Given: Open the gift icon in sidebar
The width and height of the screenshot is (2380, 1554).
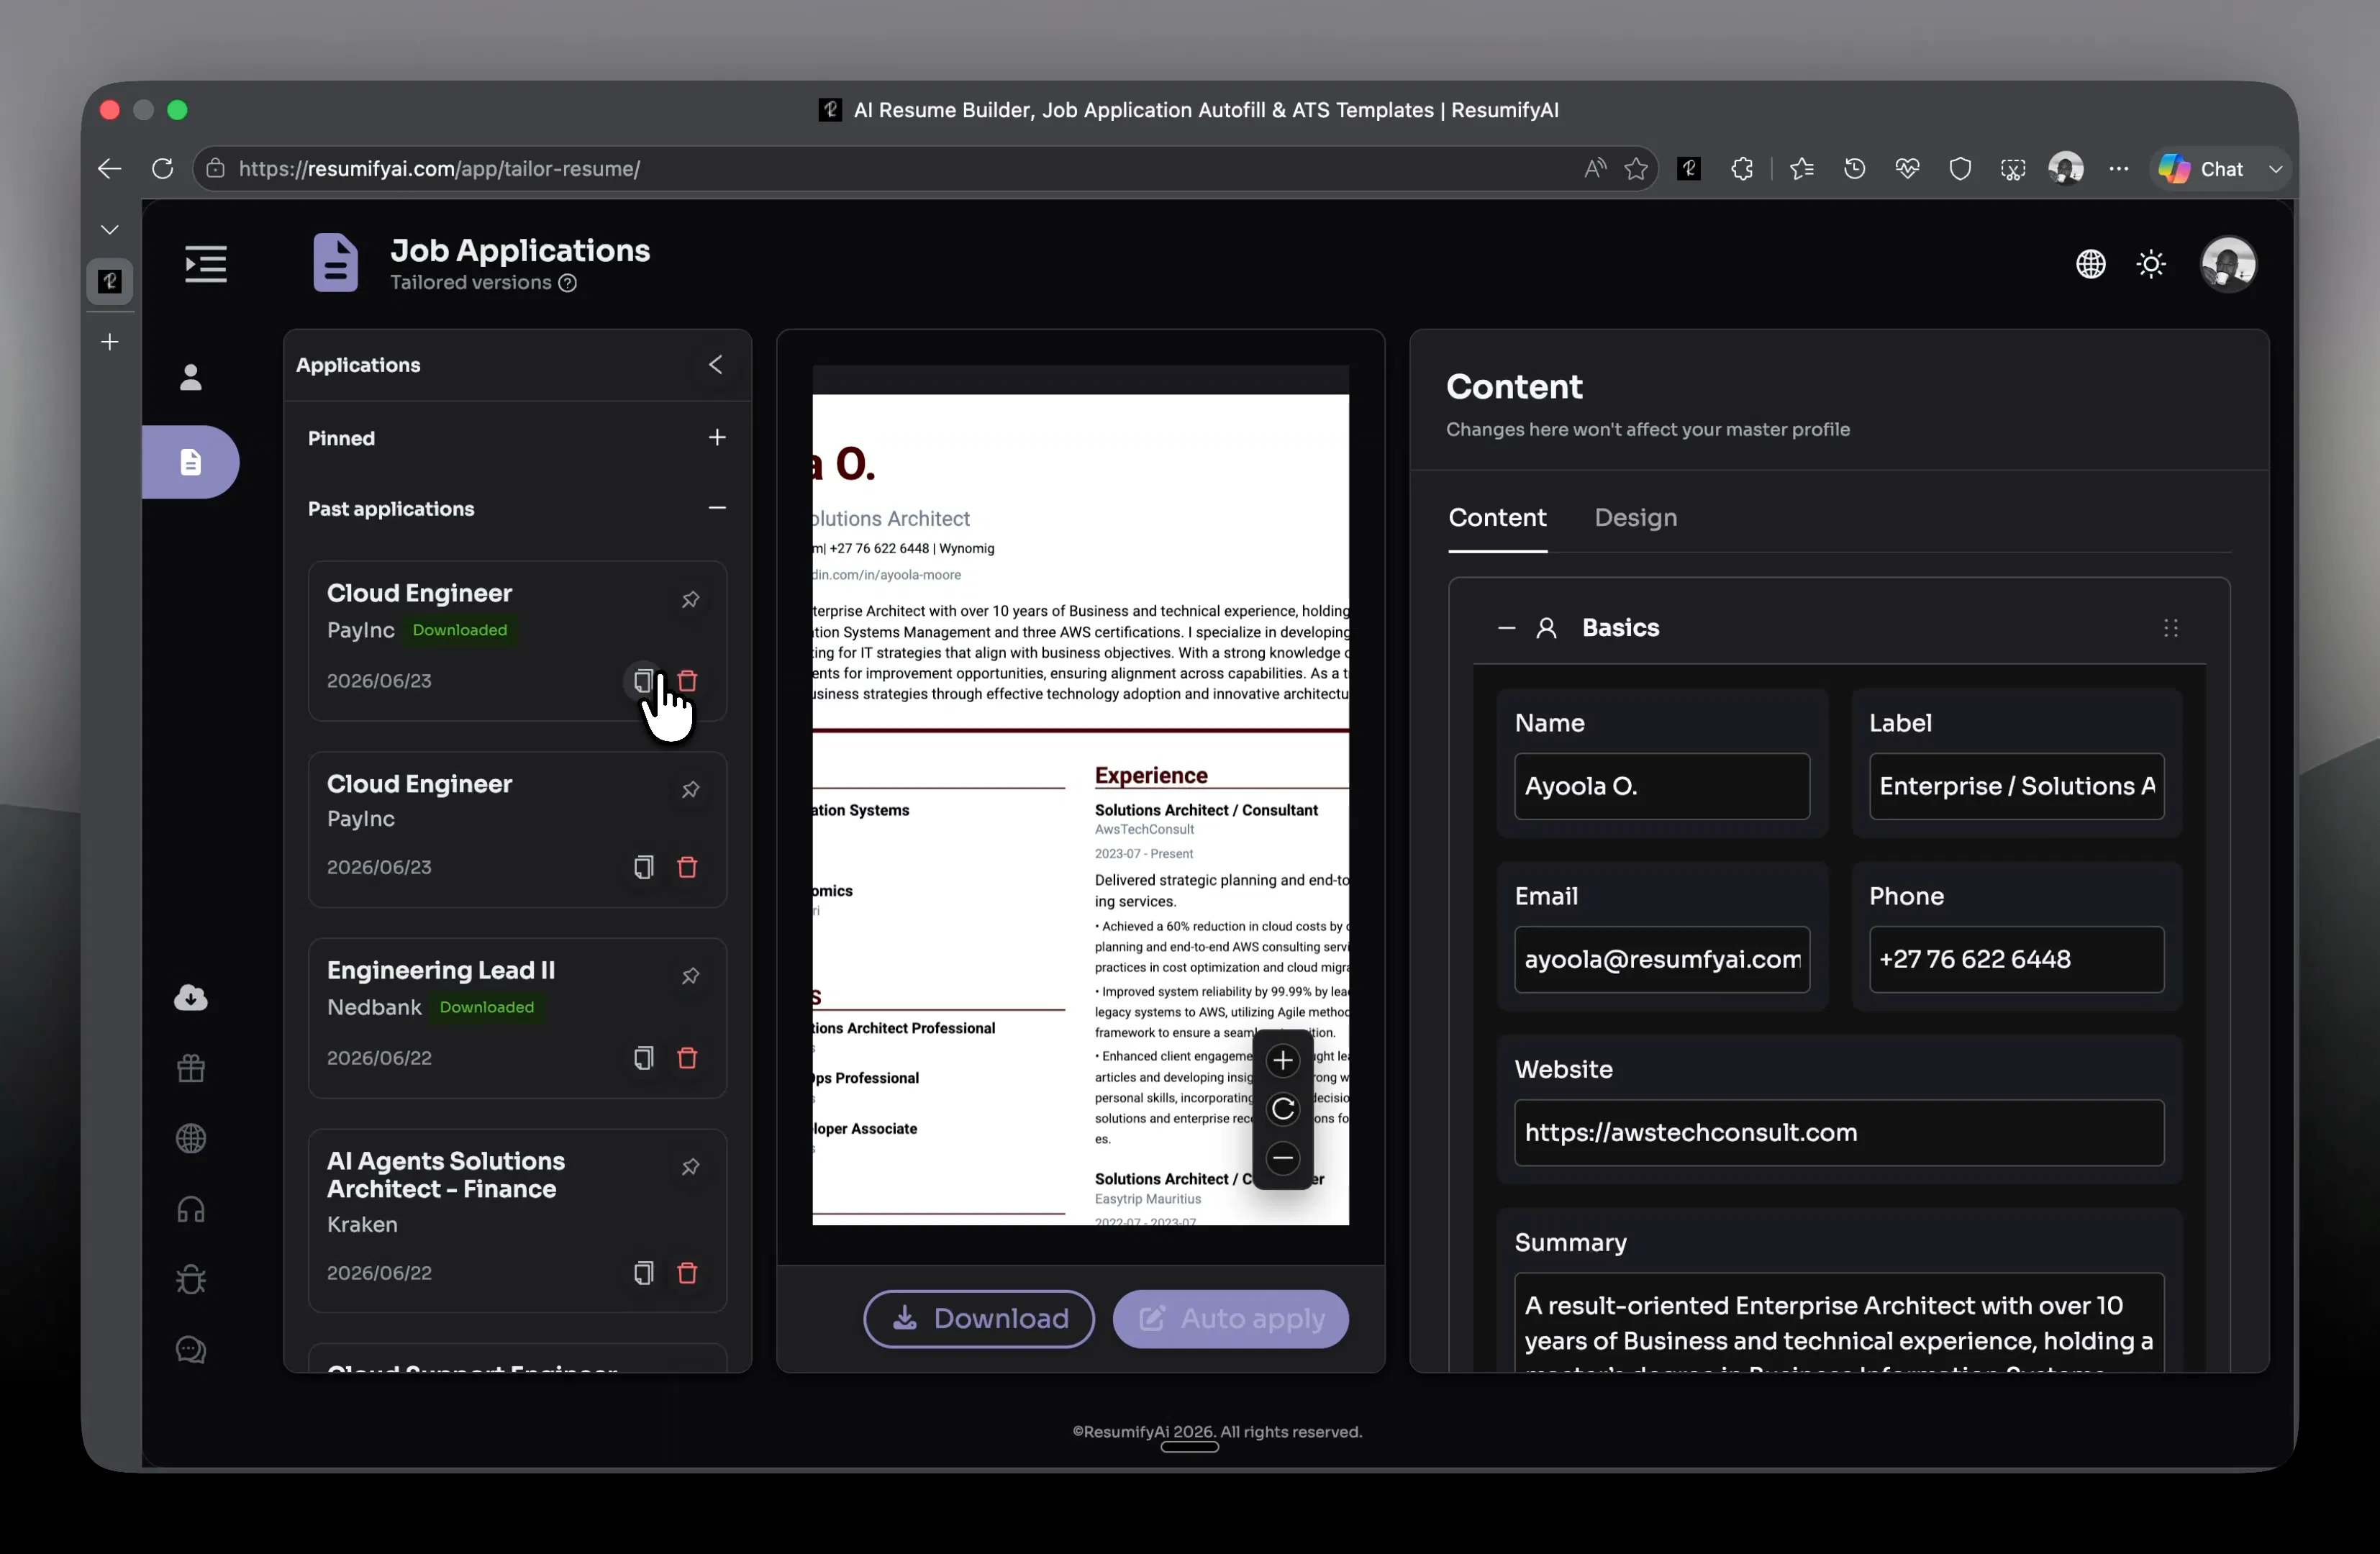Looking at the screenshot, I should click(190, 1068).
